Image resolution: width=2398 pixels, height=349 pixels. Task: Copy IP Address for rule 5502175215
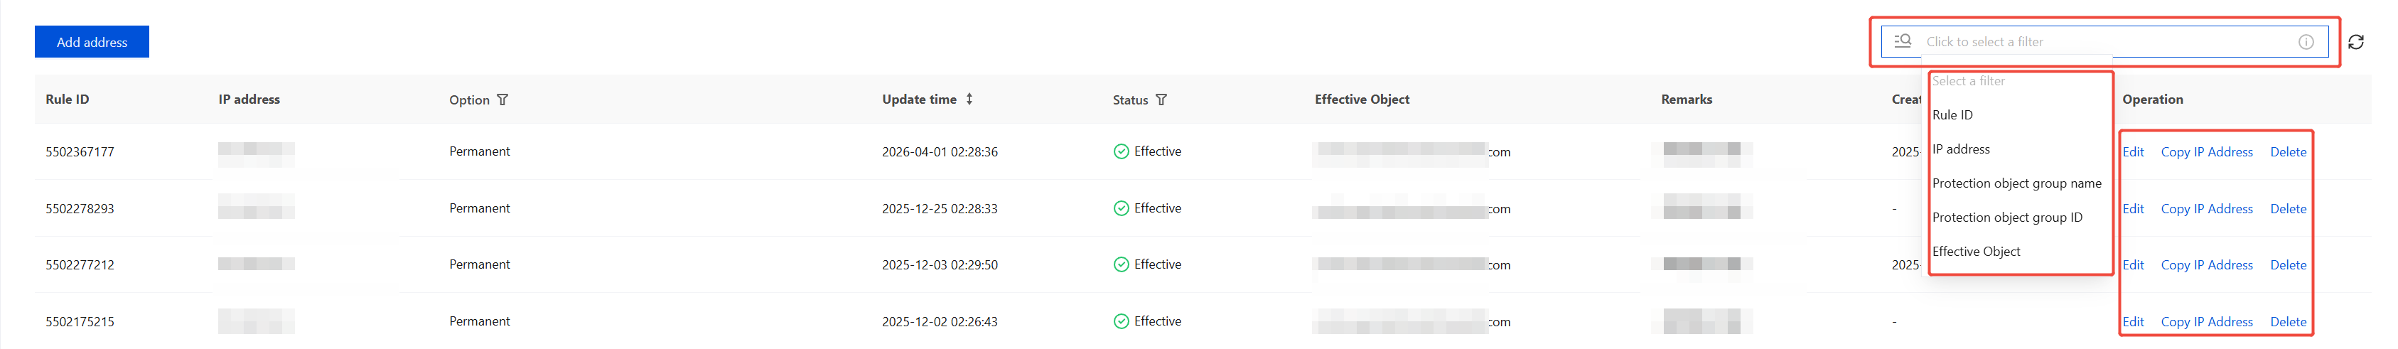pos(2206,322)
